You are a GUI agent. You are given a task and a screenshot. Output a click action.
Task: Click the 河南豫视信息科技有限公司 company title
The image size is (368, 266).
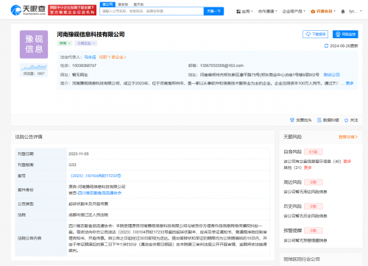[91, 35]
